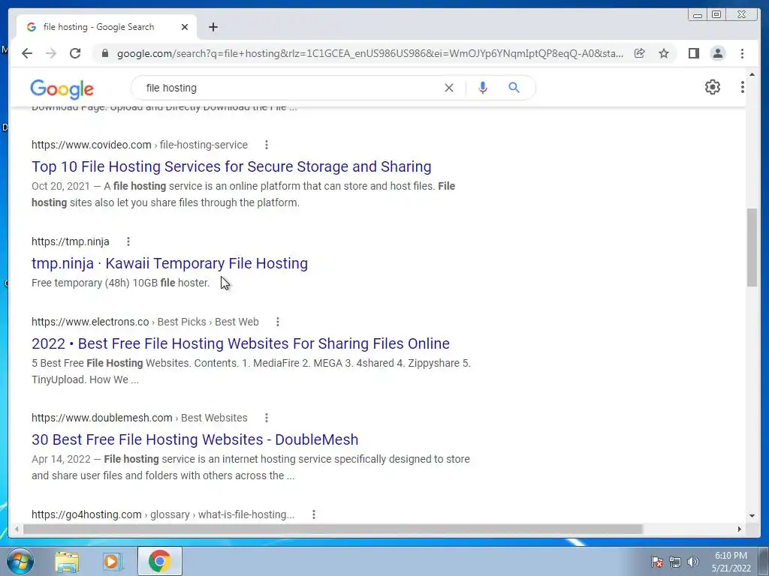
Task: Open Chrome's three-dot menu
Action: (x=742, y=53)
